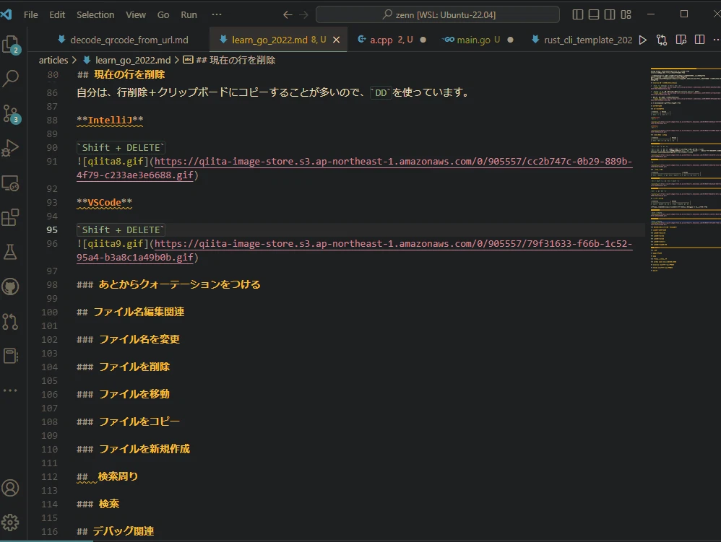Open the notebook icon view in activity bar

click(11, 356)
